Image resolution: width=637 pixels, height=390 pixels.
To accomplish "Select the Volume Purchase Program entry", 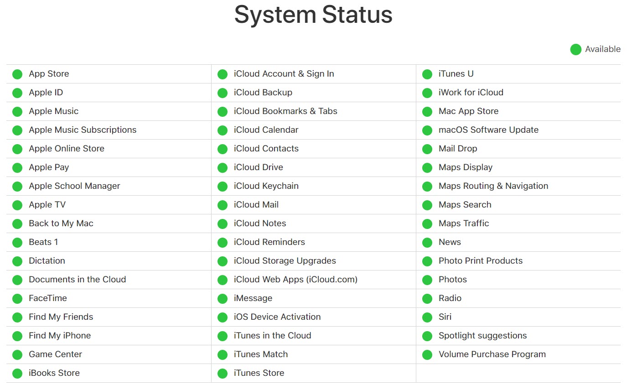I will 492,354.
